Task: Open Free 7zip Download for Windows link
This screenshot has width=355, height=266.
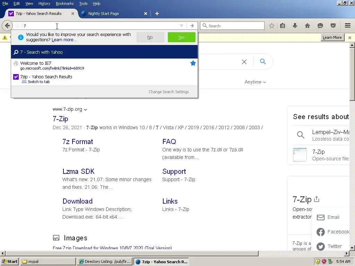Action: click(112, 248)
